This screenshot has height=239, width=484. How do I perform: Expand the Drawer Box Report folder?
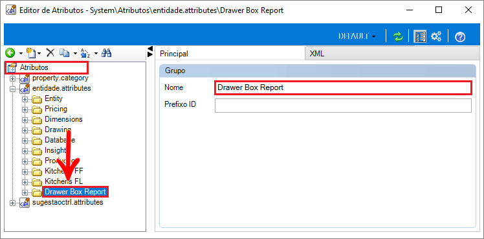pos(25,192)
